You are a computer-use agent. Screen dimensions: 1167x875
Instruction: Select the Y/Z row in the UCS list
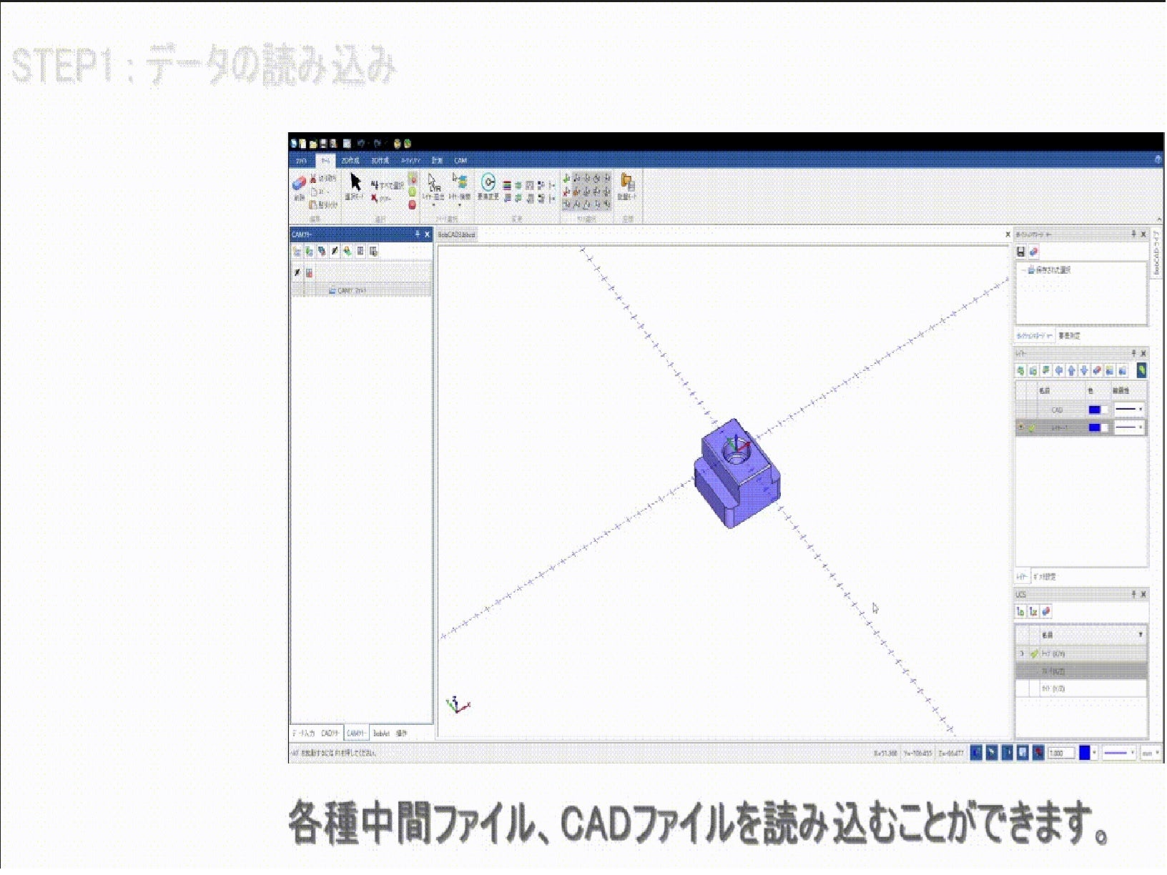1081,688
